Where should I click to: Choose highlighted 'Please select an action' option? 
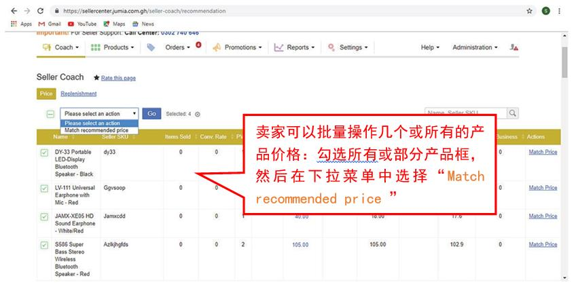99,123
